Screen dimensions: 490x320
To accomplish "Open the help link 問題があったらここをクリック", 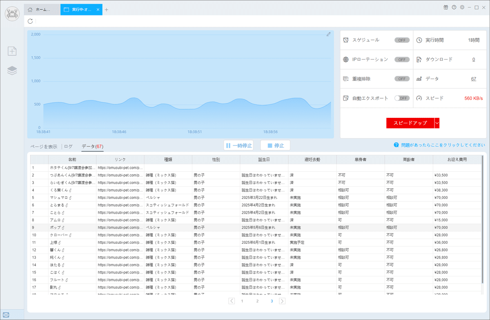I will tap(443, 145).
